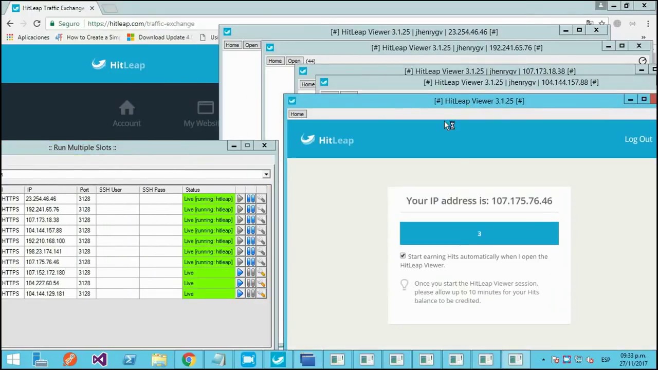The width and height of the screenshot is (658, 370).
Task: Reload the HitLeap traffic-exchange page in Chrome
Action: (37, 24)
